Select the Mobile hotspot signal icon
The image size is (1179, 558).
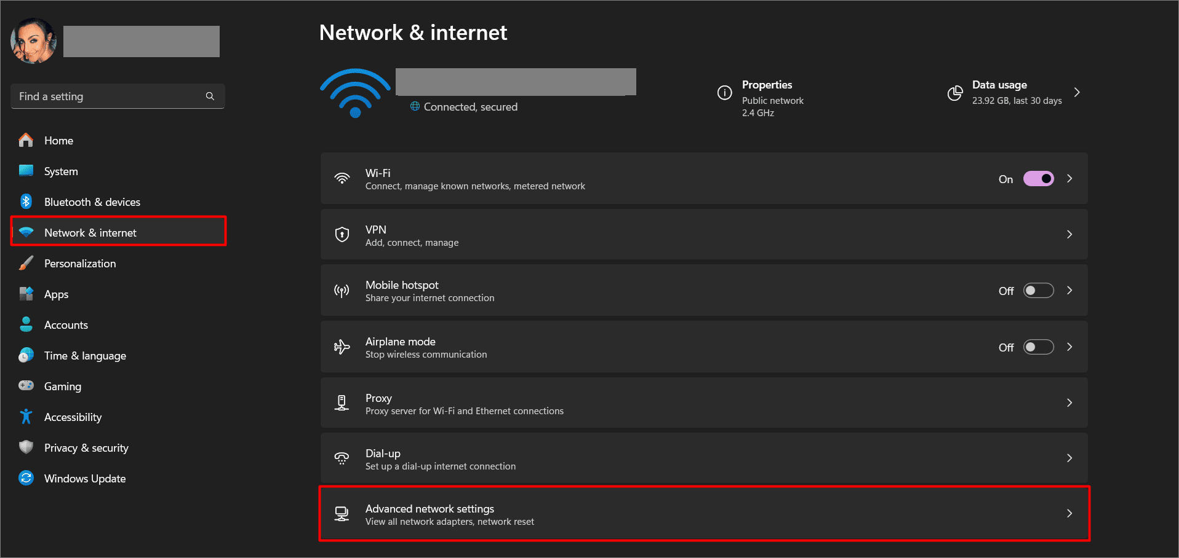(x=342, y=290)
